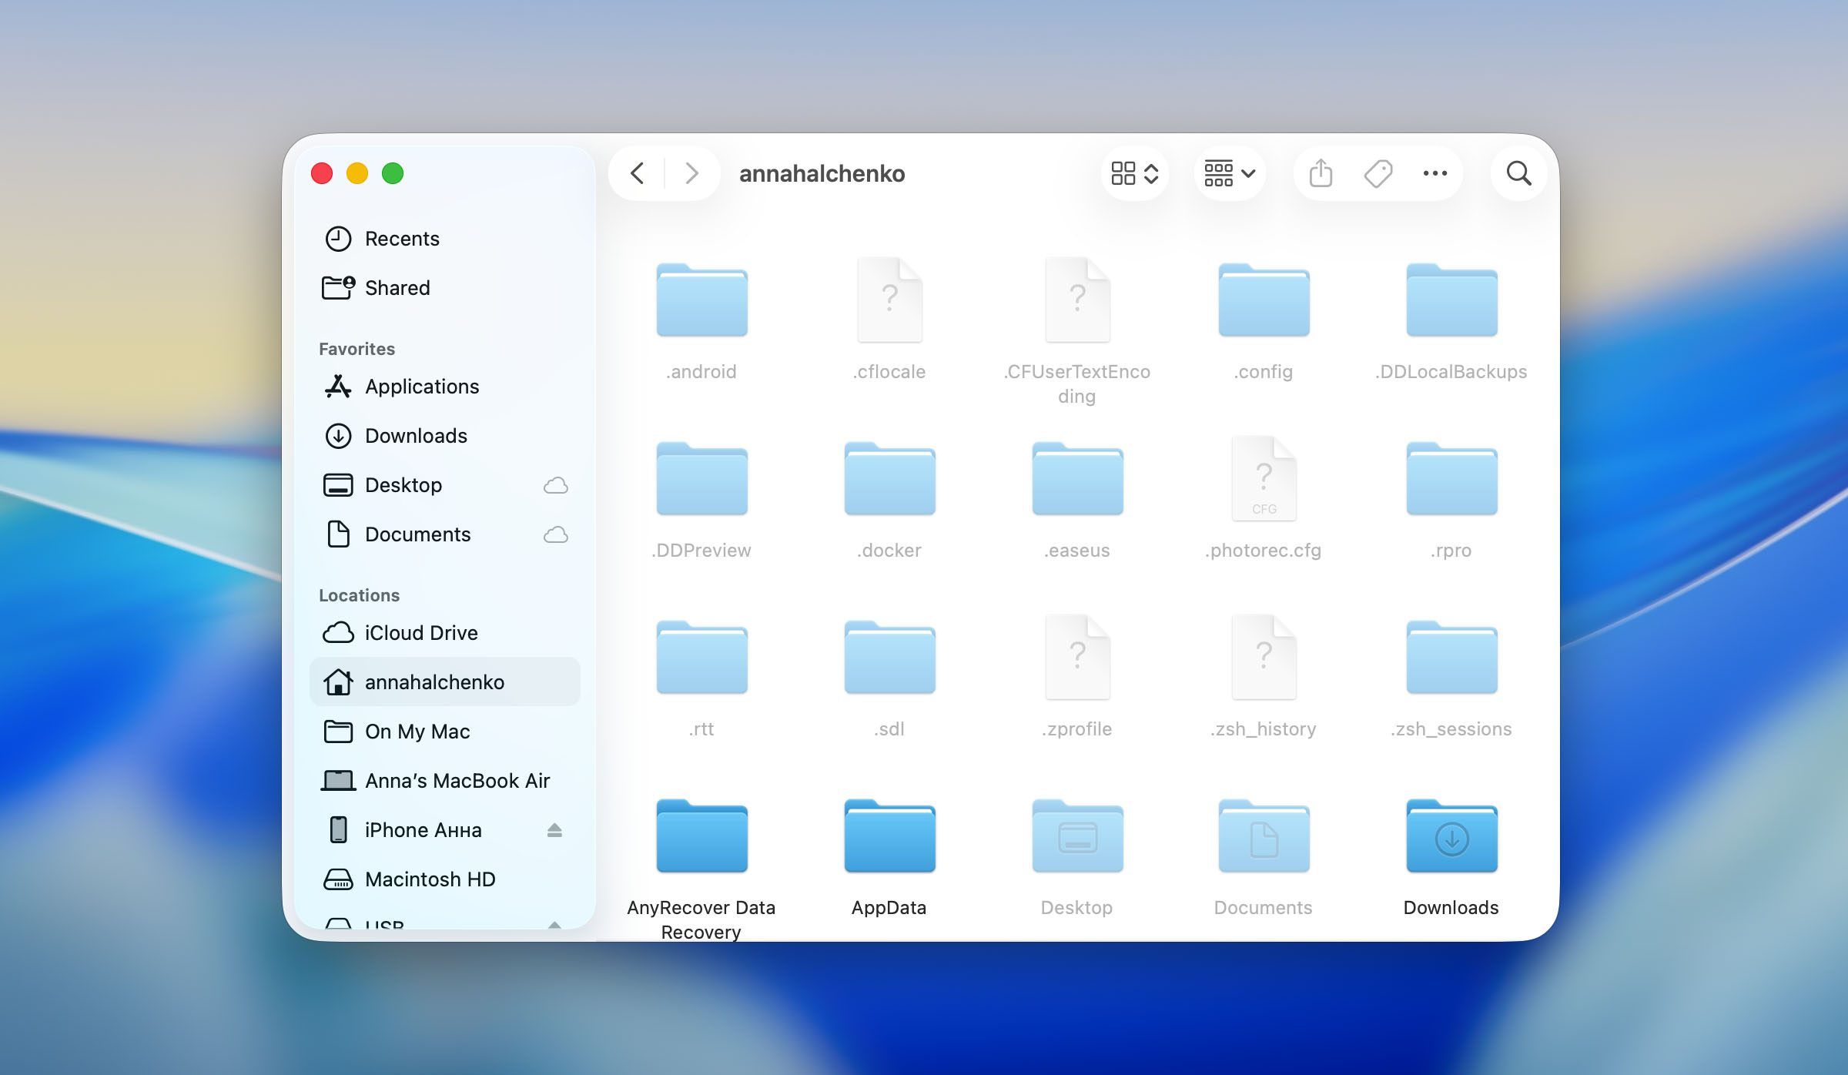
Task: Open the More actions ellipsis menu
Action: [1434, 173]
